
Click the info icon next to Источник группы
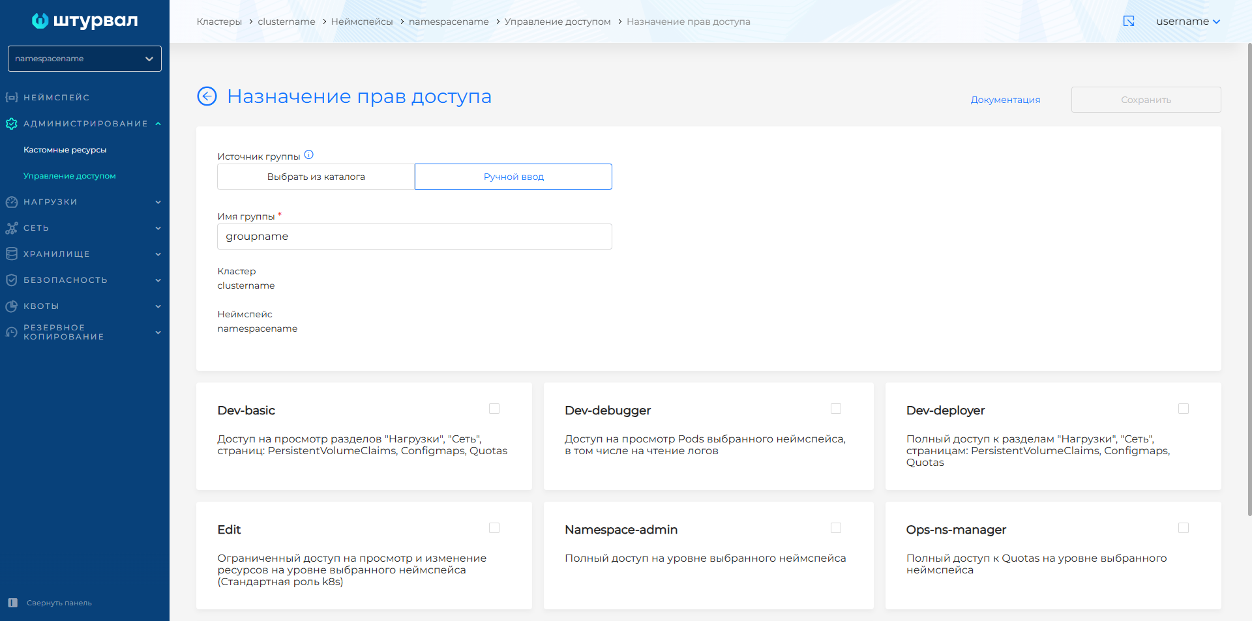309,155
